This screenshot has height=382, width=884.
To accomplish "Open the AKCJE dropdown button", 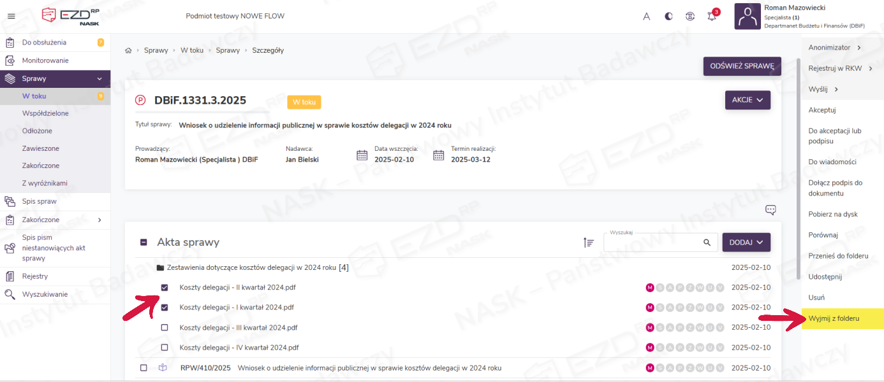I will point(748,100).
